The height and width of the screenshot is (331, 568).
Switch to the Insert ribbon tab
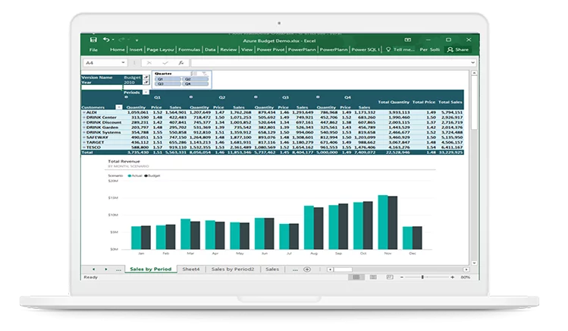[136, 49]
